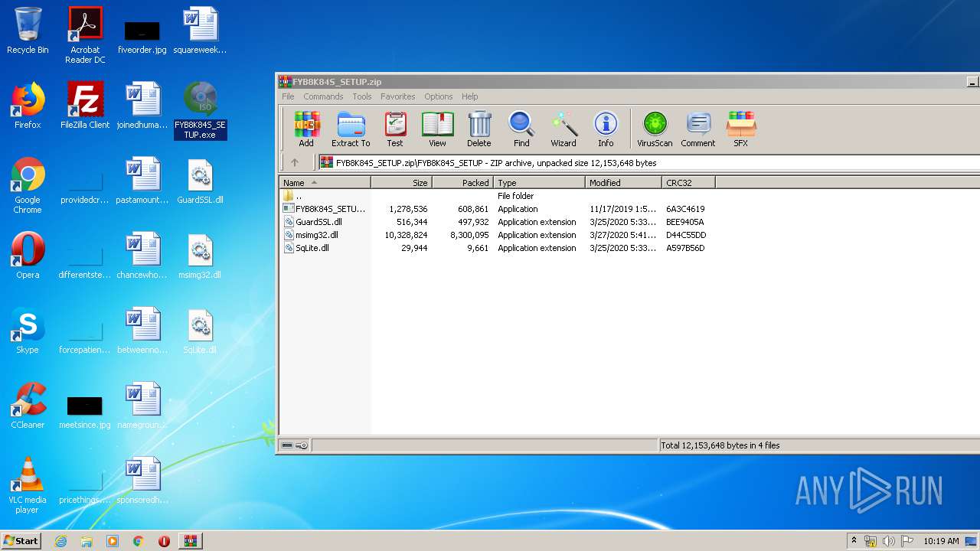Viewport: 980px width, 551px height.
Task: Open Chrome from the taskbar
Action: point(139,541)
